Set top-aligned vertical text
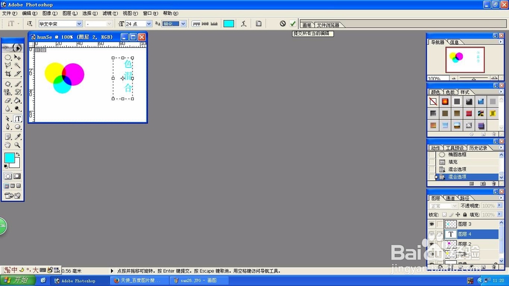The image size is (509, 286). tap(196, 23)
